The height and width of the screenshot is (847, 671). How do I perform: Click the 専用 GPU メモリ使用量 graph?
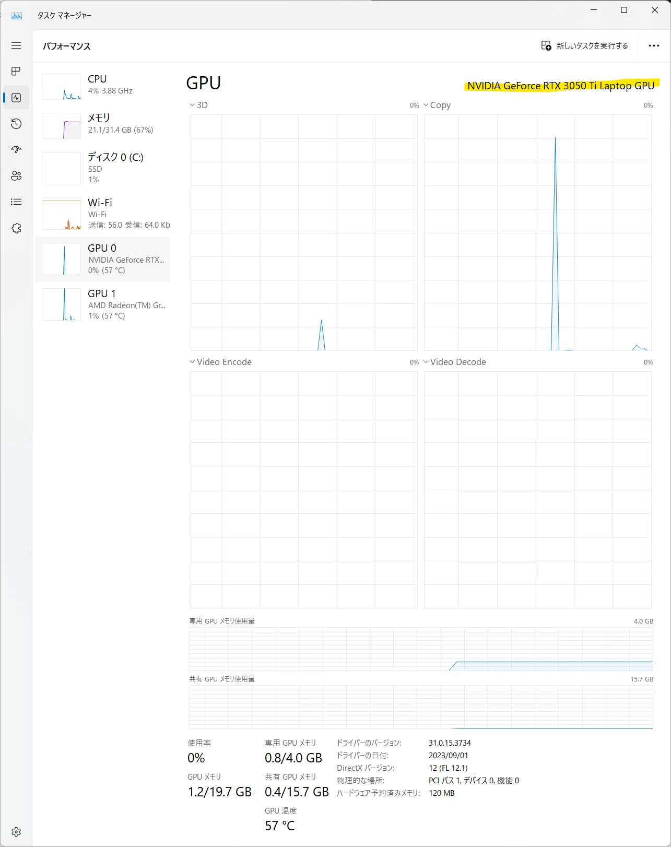(421, 649)
